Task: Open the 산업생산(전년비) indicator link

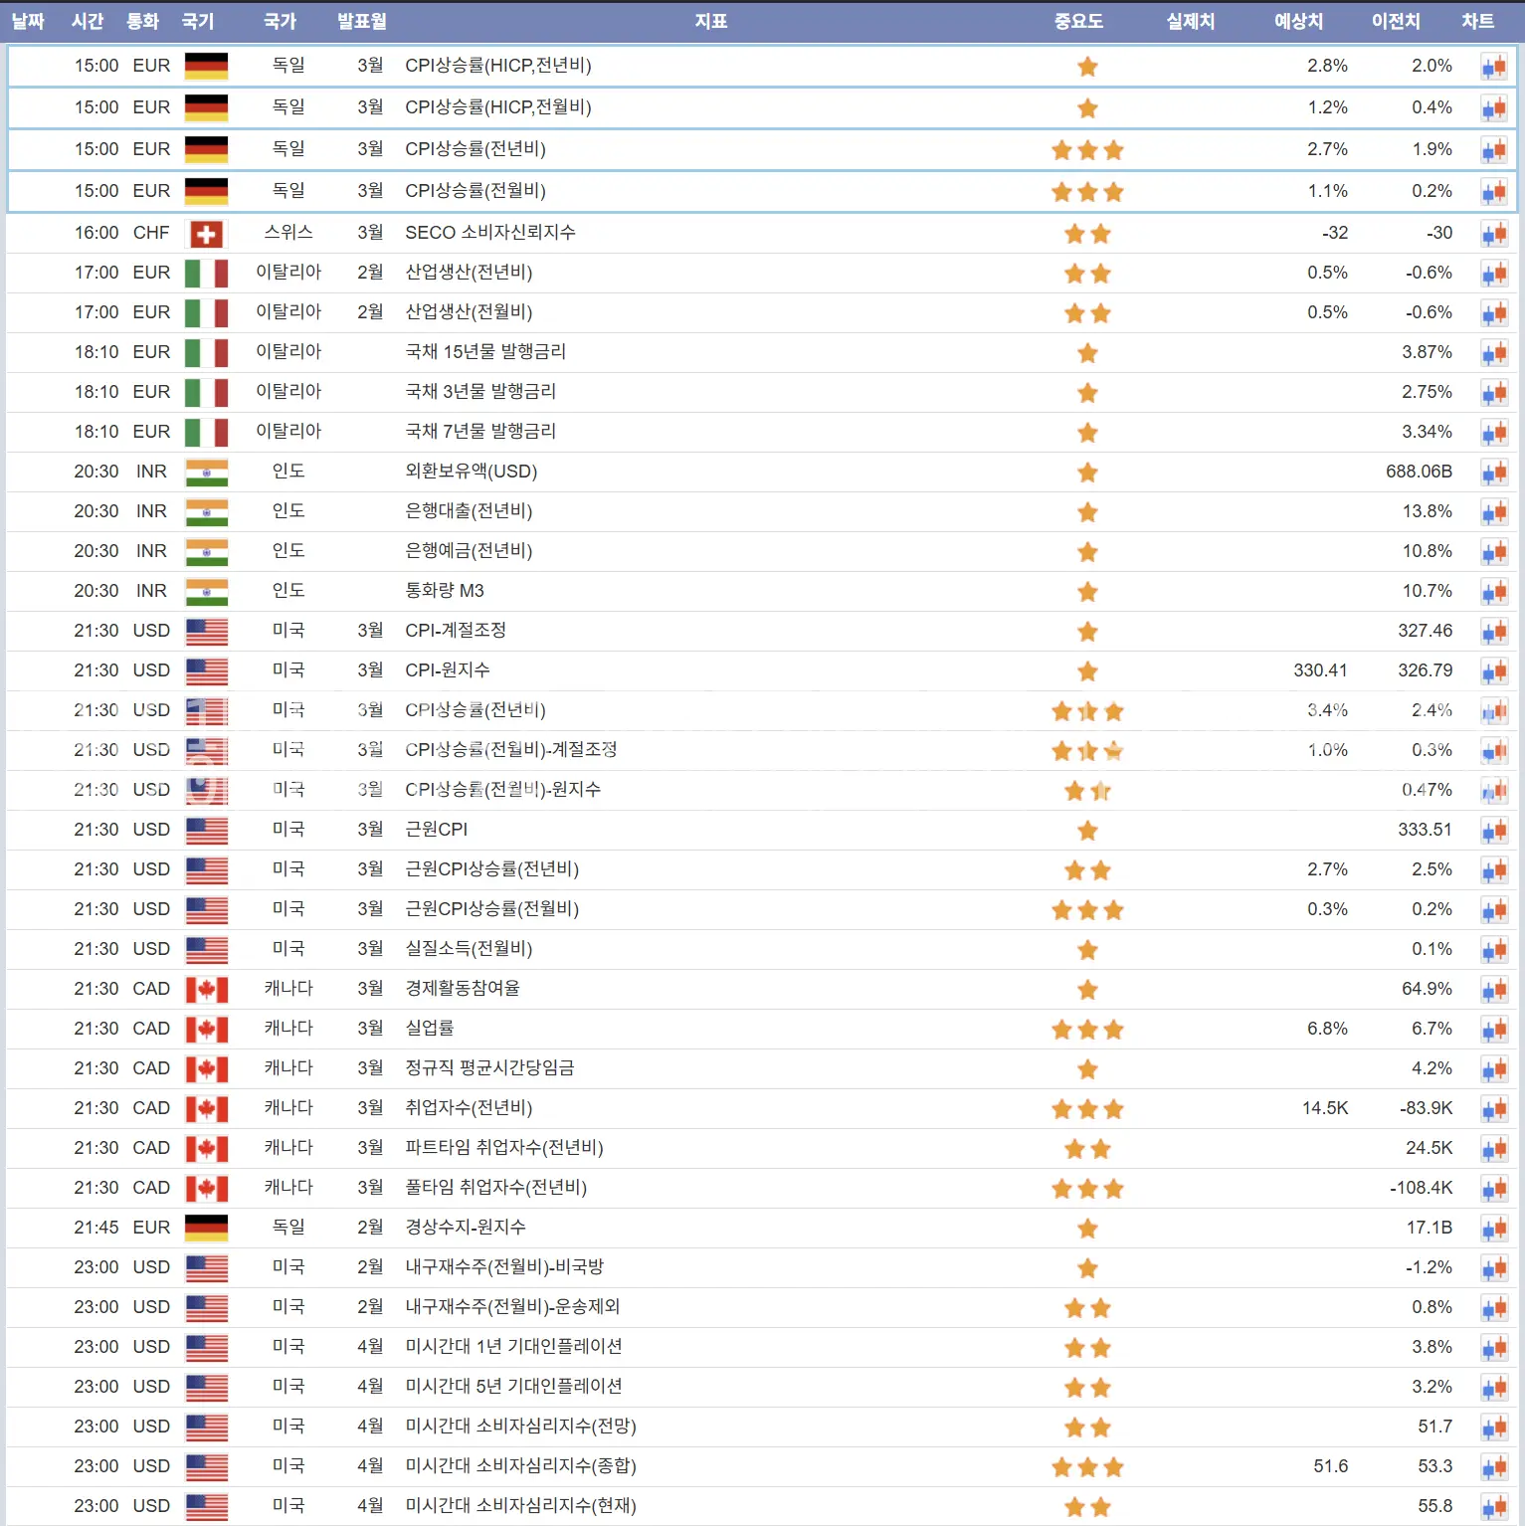Action: point(469,273)
